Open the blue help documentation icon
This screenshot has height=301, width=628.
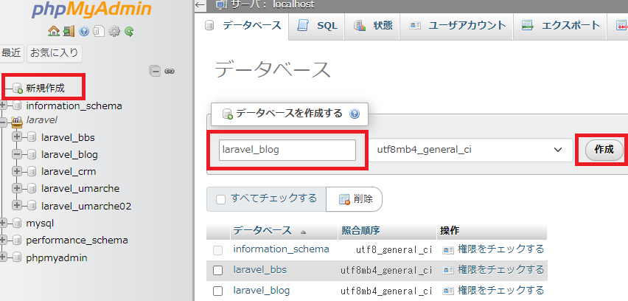tap(84, 32)
